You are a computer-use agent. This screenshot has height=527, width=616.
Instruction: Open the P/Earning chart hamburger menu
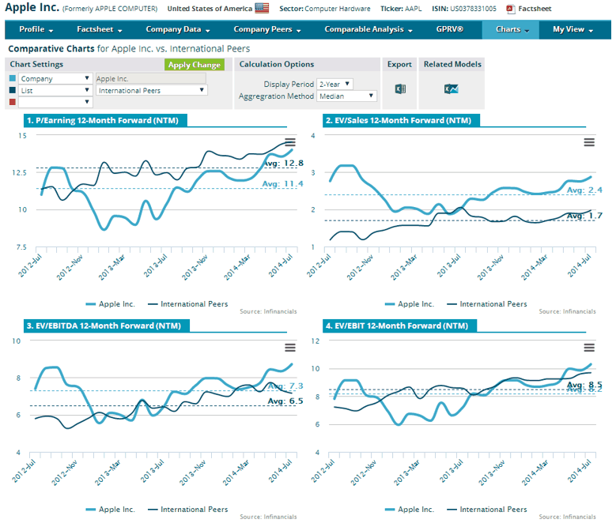click(x=290, y=142)
